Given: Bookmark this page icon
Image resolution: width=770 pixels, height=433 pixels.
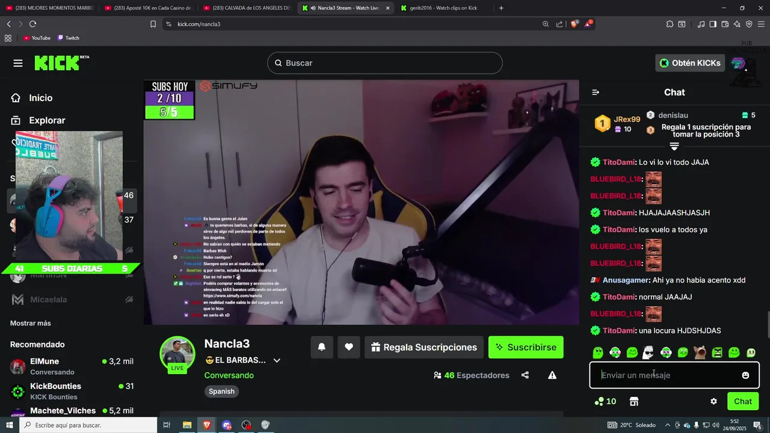Looking at the screenshot, I should [x=153, y=24].
